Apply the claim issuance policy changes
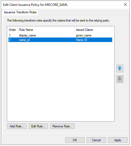The height and width of the screenshot is (146, 131). (118, 140)
